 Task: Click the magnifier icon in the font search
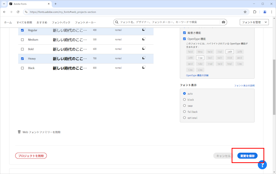click(x=117, y=22)
